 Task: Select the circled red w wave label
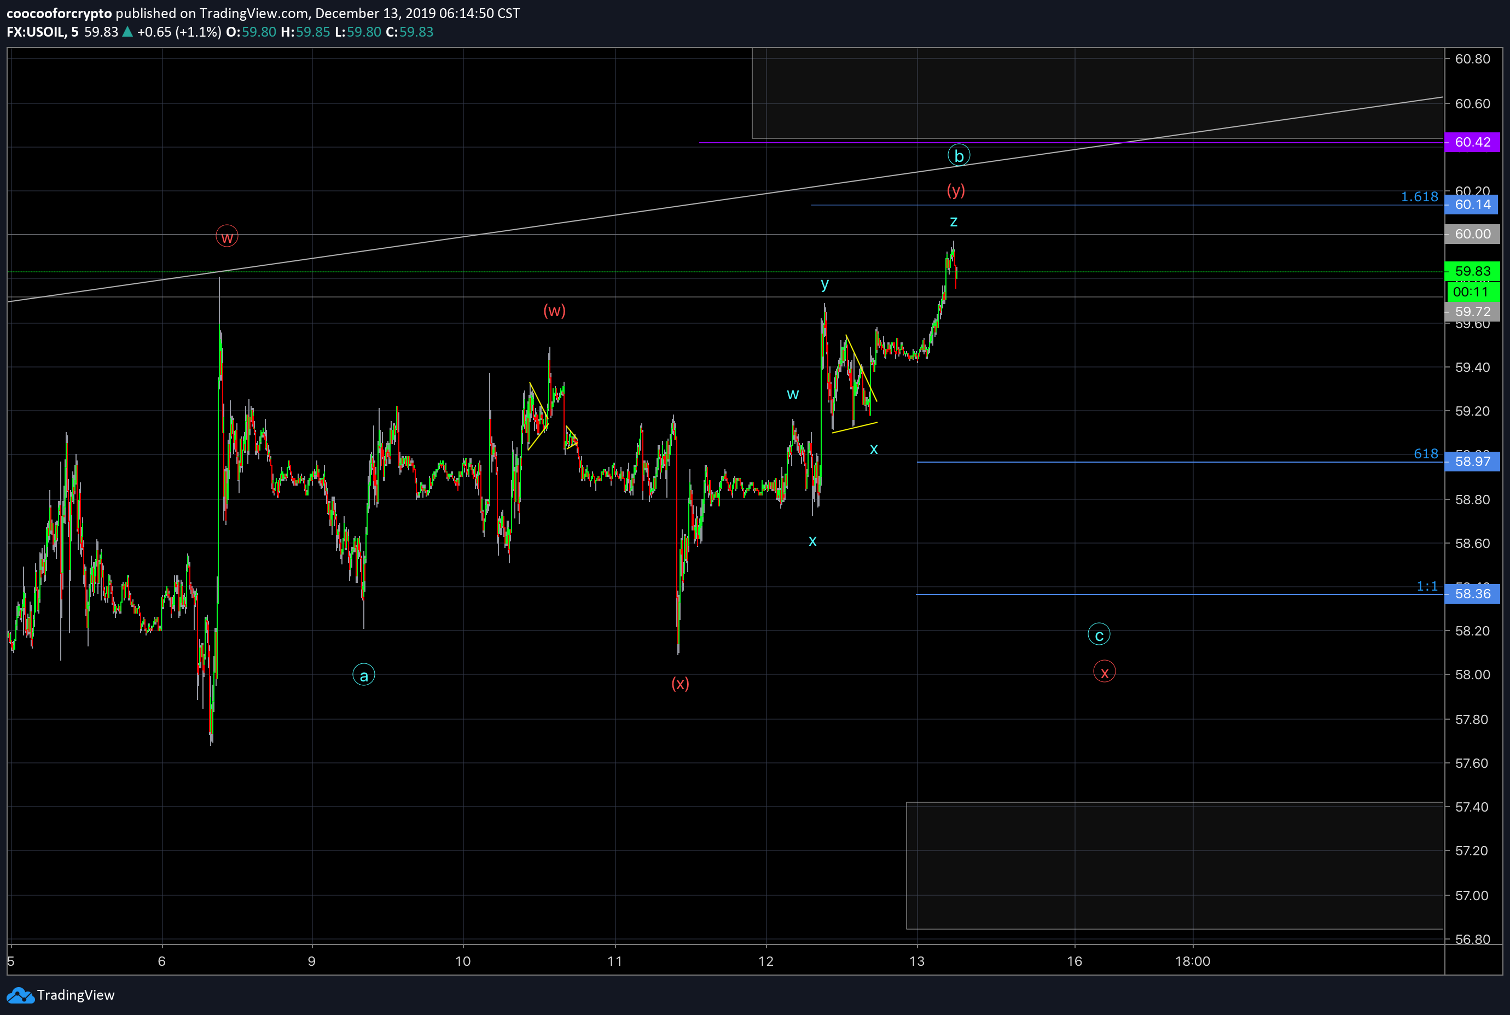tap(226, 236)
